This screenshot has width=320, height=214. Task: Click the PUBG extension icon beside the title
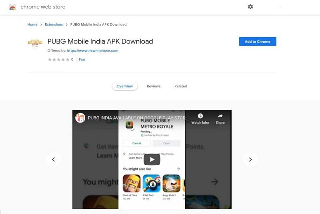coord(35,43)
